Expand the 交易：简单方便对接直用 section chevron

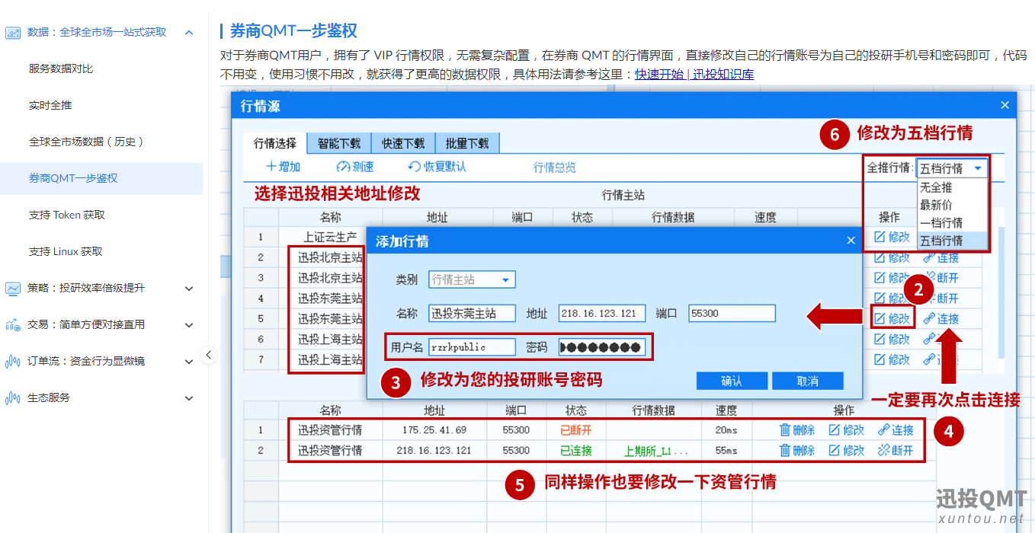pyautogui.click(x=189, y=325)
